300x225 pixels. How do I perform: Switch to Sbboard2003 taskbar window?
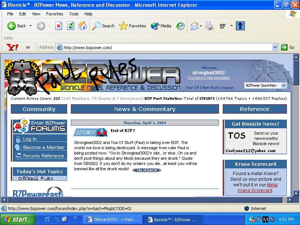pyautogui.click(x=113, y=219)
